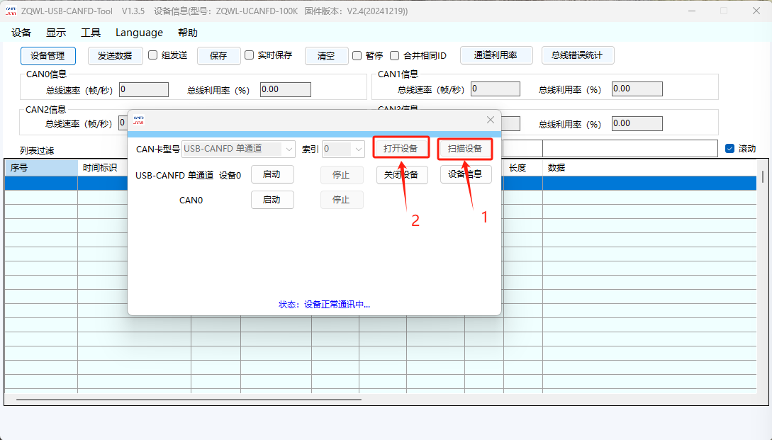
Task: Open the 设备 menu
Action: [x=21, y=33]
